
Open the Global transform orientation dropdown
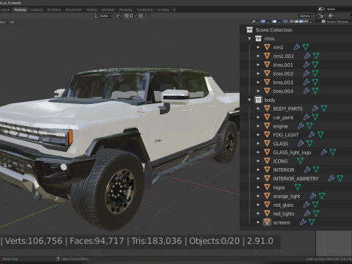[x=103, y=16]
